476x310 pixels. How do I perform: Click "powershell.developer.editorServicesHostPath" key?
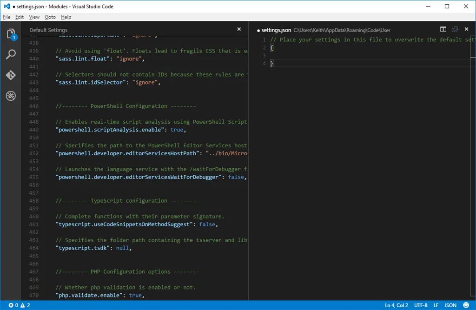[x=127, y=153]
